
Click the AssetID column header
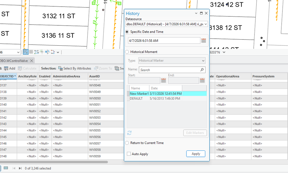tap(106, 76)
